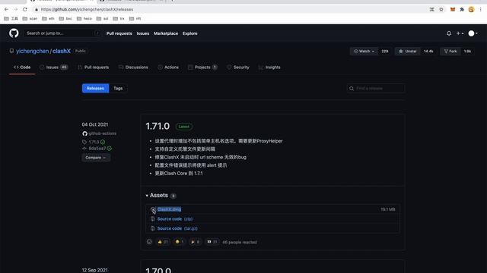The height and width of the screenshot is (273, 487).
Task: Open Issues in top navigation
Action: (143, 33)
